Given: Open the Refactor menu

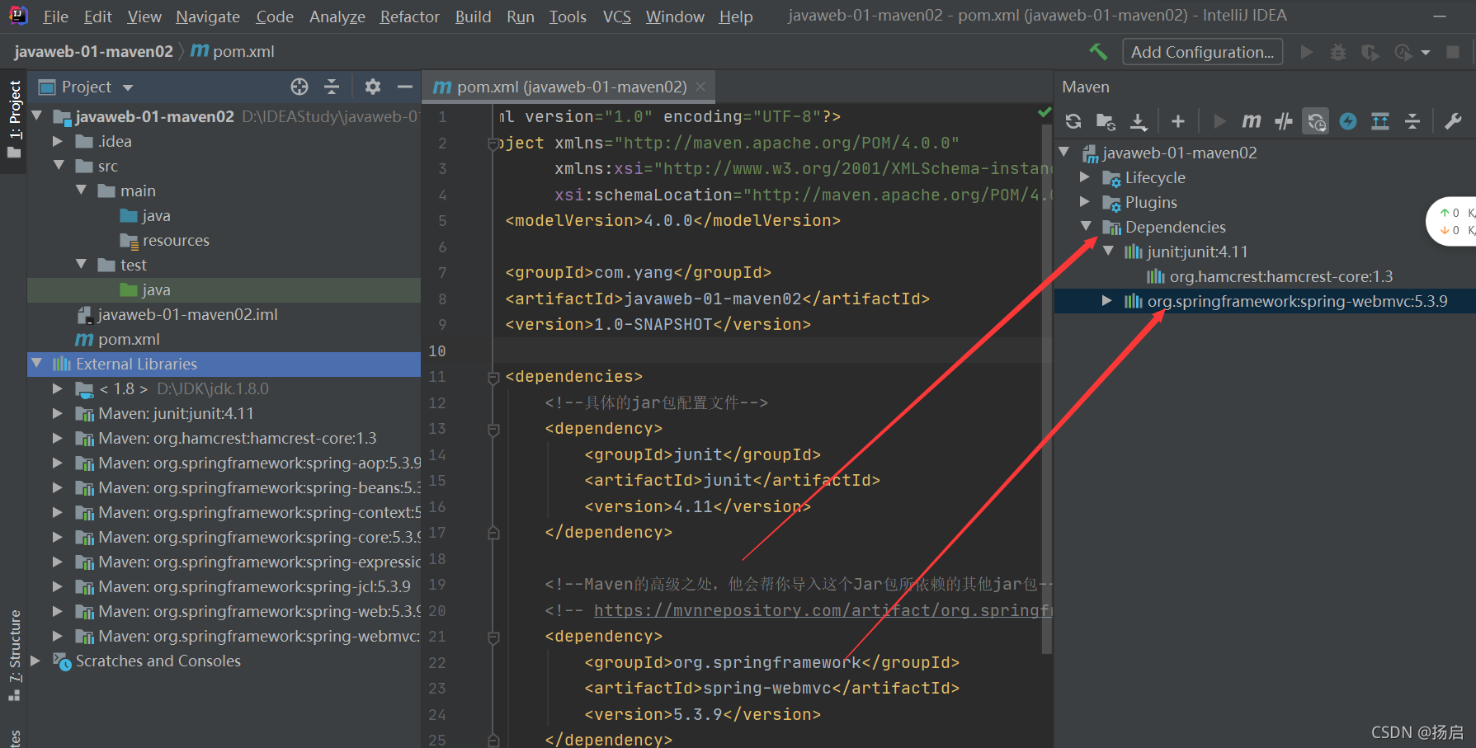Looking at the screenshot, I should point(409,16).
